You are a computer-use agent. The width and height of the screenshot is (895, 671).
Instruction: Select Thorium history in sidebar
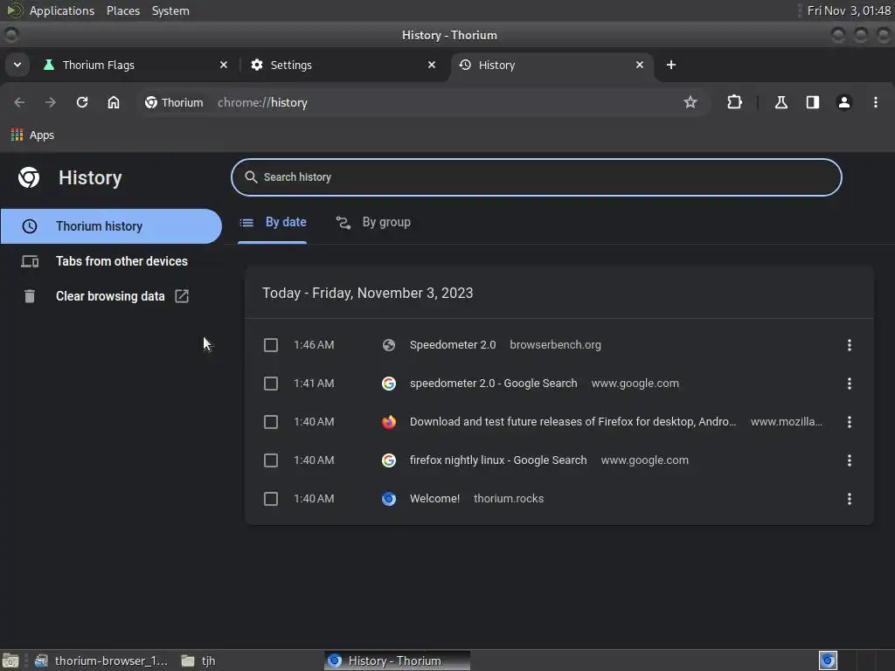tap(111, 226)
